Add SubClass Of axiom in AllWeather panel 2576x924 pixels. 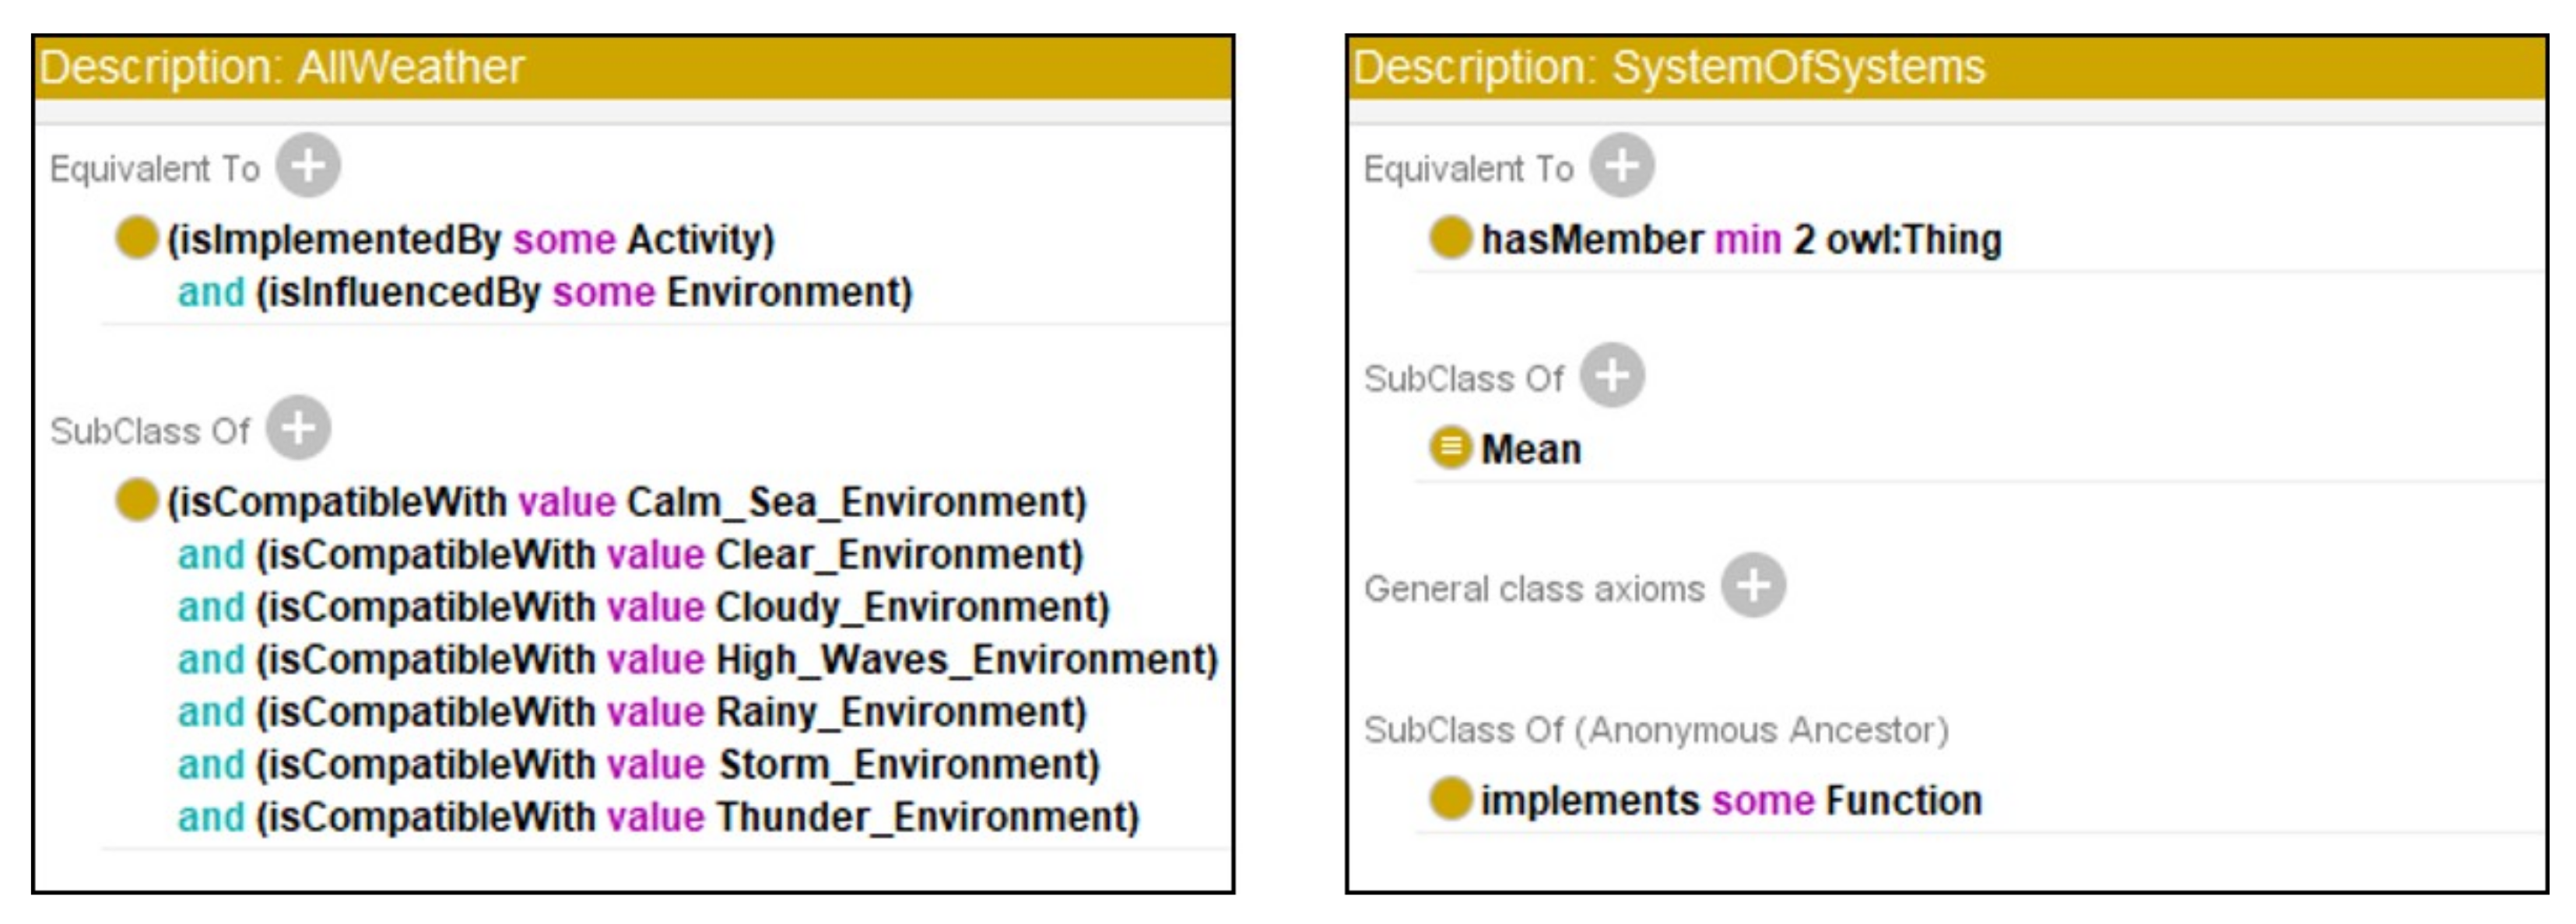pyautogui.click(x=298, y=429)
